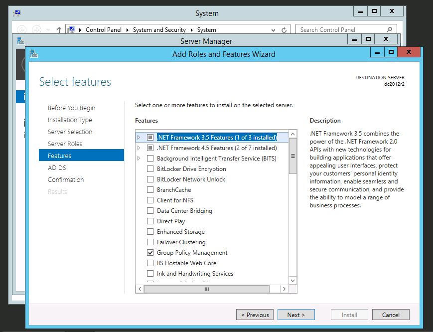Open the Confirmation wizard step
The height and width of the screenshot is (332, 433).
66,179
